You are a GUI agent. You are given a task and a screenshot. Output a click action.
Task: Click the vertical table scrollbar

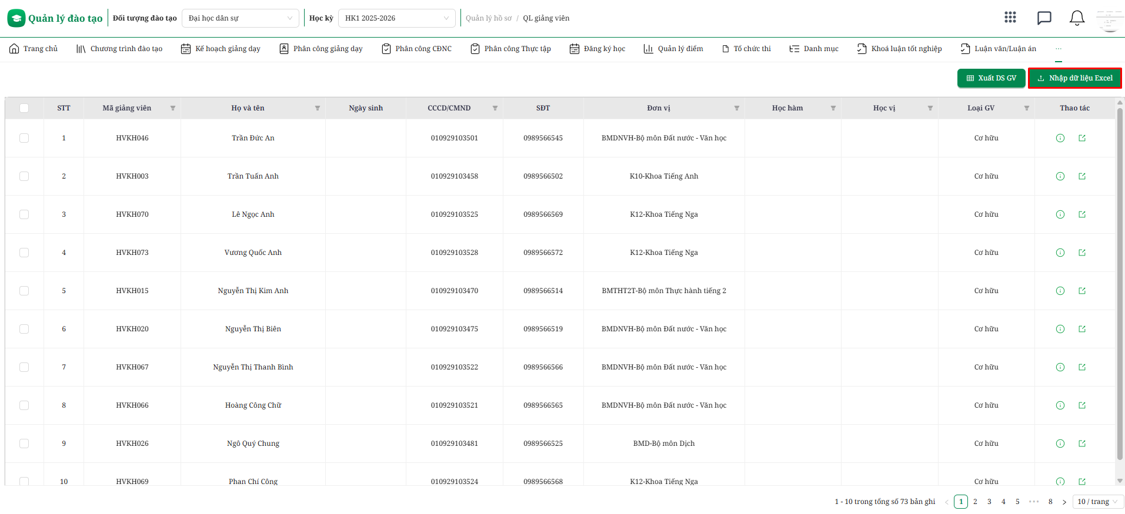(1120, 282)
